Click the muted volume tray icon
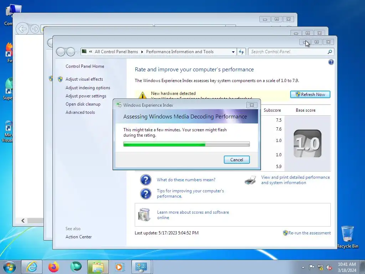The height and width of the screenshot is (274, 365). tap(329, 267)
